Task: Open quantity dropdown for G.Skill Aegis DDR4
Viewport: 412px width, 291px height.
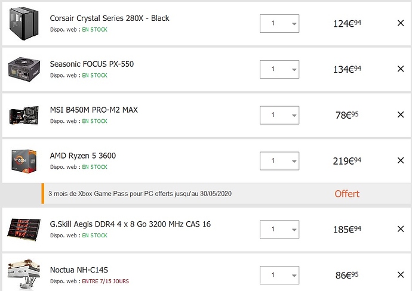Action: pos(279,229)
